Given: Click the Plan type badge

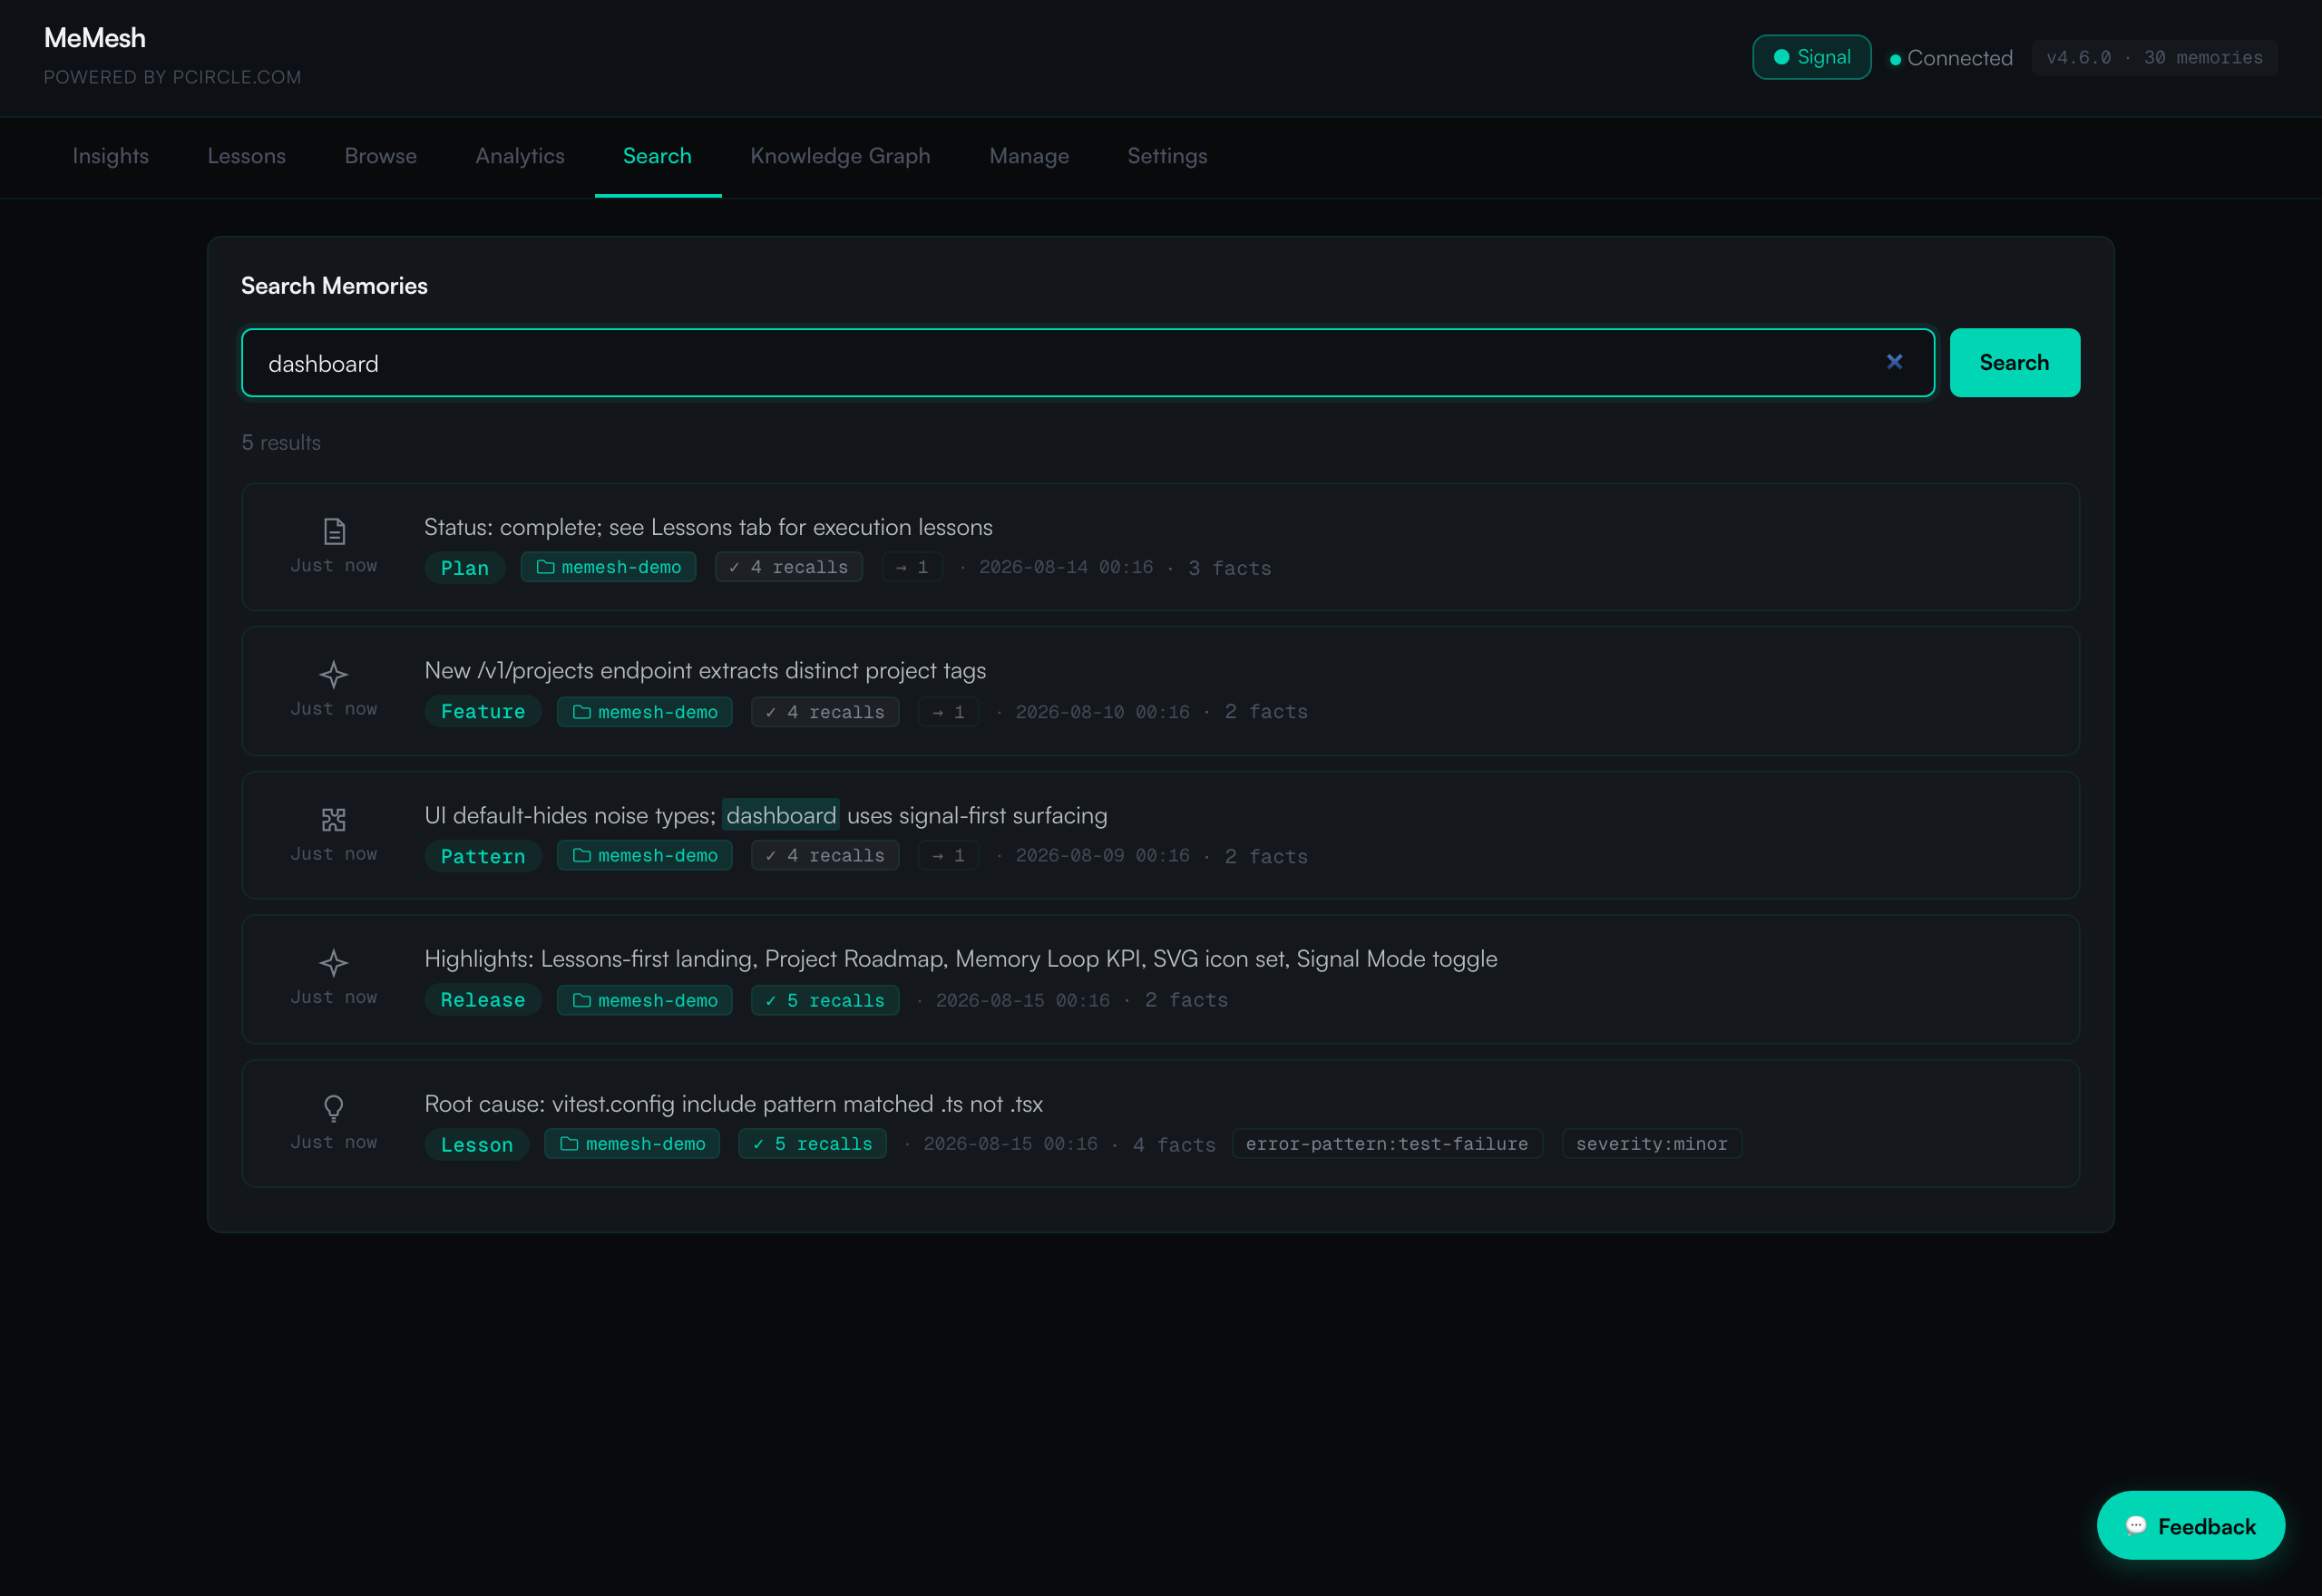Looking at the screenshot, I should pos(465,568).
